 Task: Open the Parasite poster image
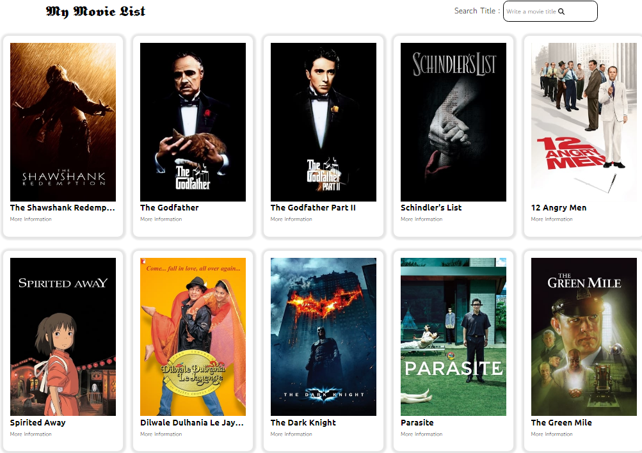click(453, 337)
